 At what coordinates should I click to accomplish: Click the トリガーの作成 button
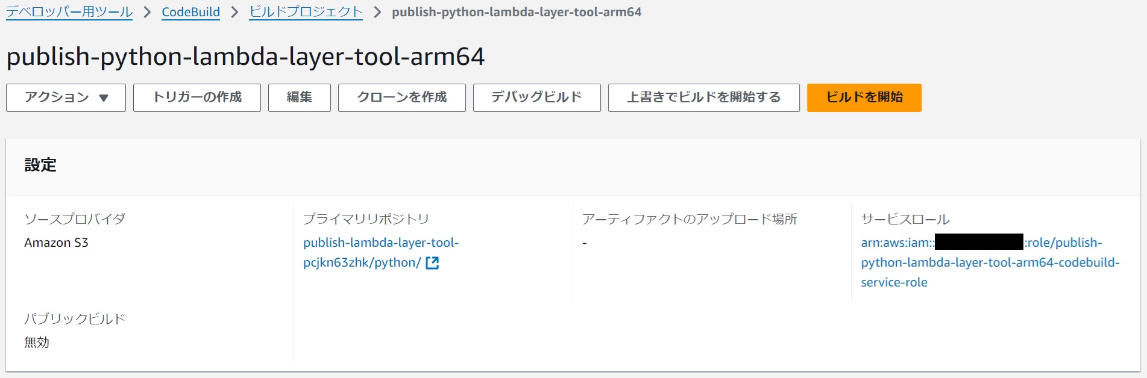click(x=197, y=98)
